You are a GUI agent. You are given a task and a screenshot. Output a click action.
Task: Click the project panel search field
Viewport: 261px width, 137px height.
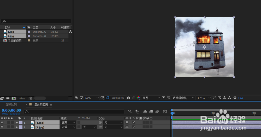point(36,21)
